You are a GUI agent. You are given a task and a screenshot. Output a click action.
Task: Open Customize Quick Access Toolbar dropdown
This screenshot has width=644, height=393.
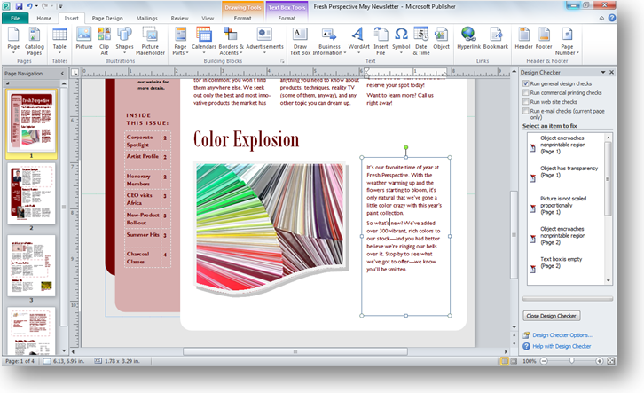(x=60, y=6)
